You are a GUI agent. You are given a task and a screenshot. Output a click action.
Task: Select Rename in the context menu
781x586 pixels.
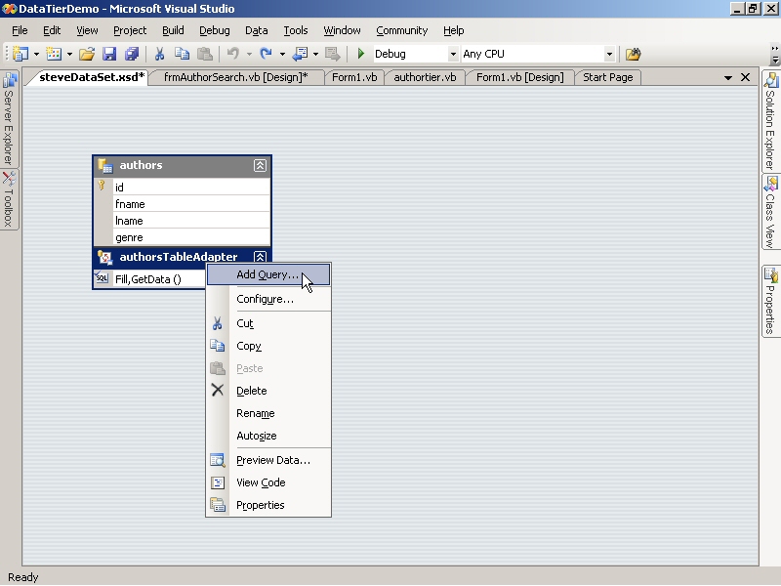[x=268, y=413]
